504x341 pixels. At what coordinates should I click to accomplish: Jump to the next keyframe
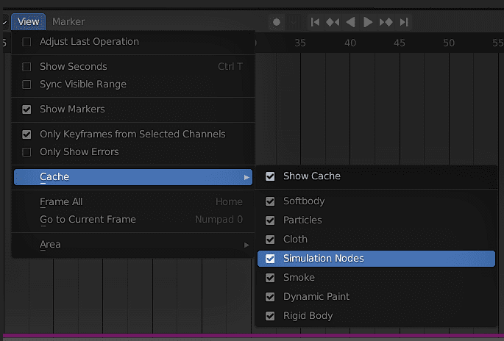click(x=386, y=22)
